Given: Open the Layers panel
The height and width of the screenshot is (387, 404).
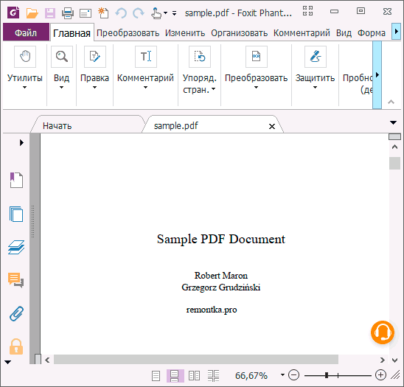Looking at the screenshot, I should 16,248.
